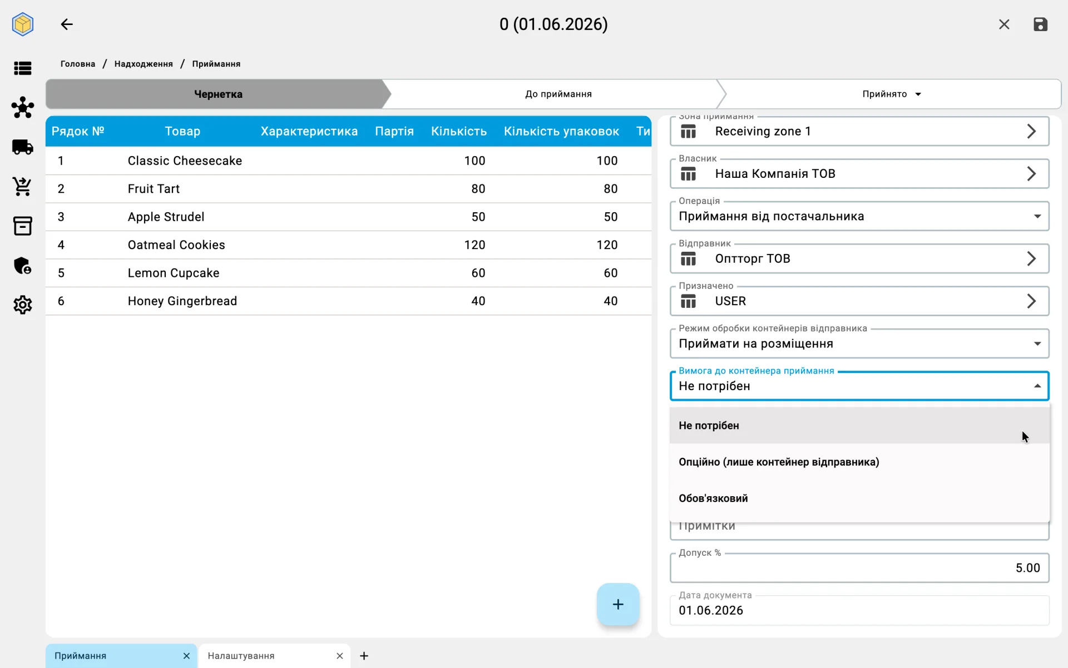
Task: Click the Допуск % input field
Action: (x=859, y=567)
